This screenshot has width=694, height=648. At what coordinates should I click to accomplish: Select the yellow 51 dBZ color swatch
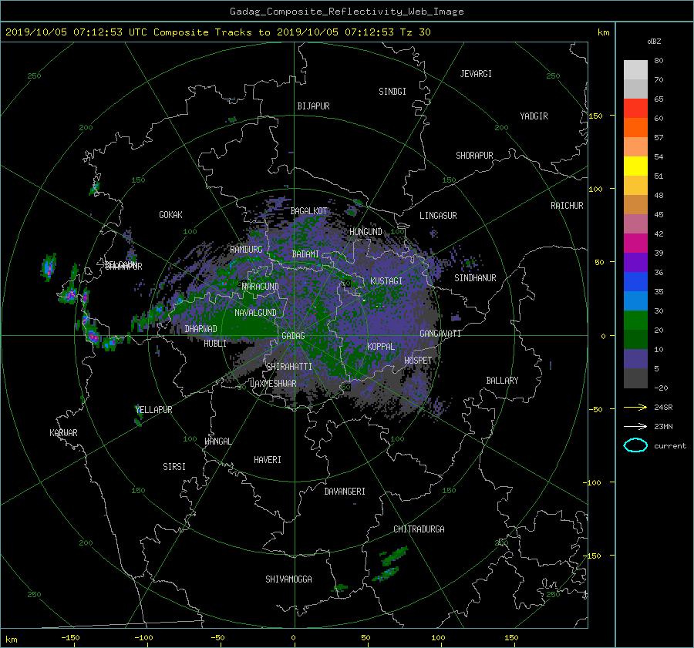coord(635,166)
